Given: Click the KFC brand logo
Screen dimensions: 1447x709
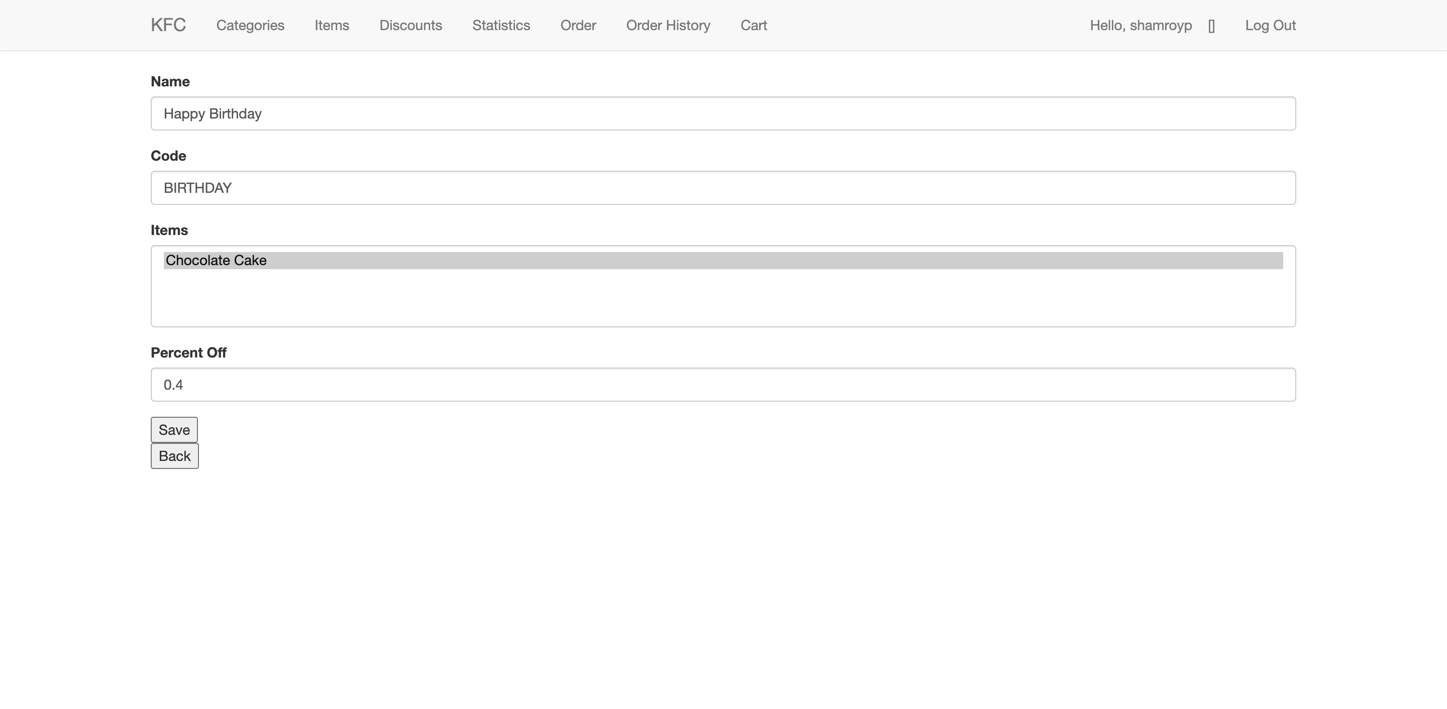Looking at the screenshot, I should point(168,25).
